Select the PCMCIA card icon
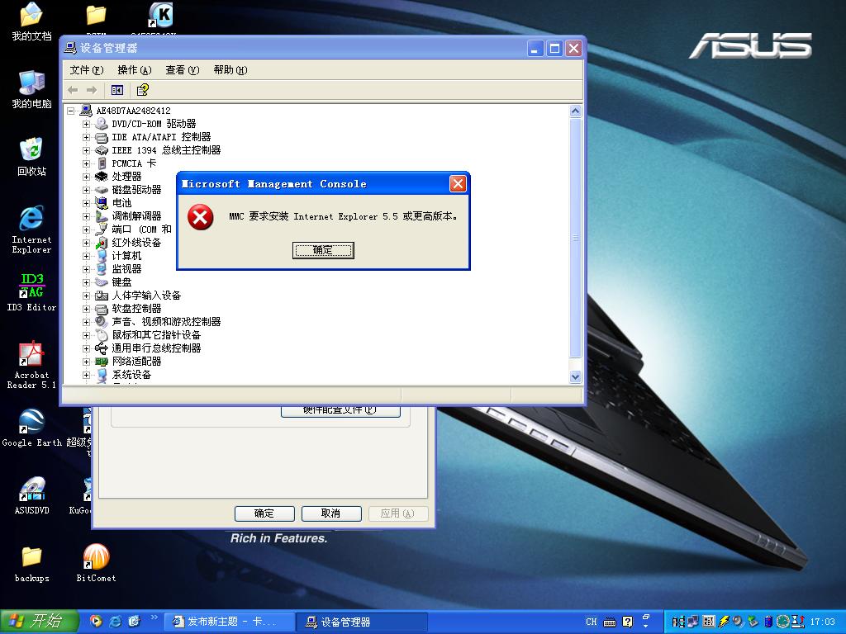Viewport: 846px width, 634px height. click(102, 163)
